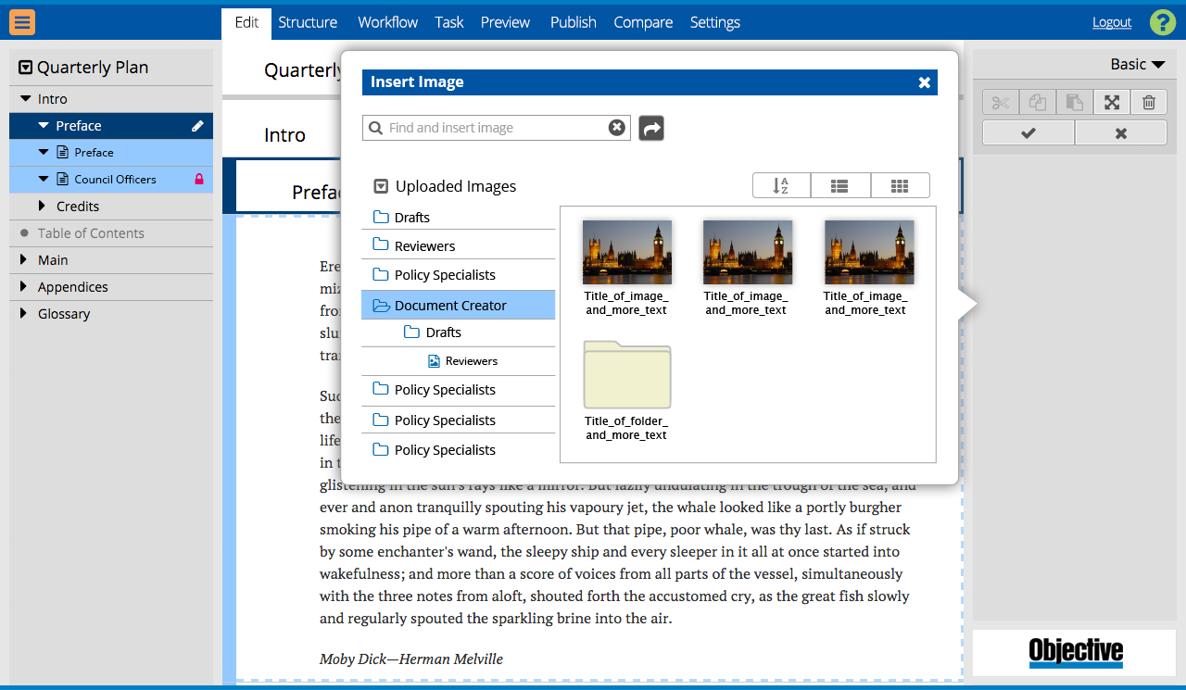Image resolution: width=1186 pixels, height=690 pixels.
Task: Click the magnifier search icon
Action: tap(375, 128)
